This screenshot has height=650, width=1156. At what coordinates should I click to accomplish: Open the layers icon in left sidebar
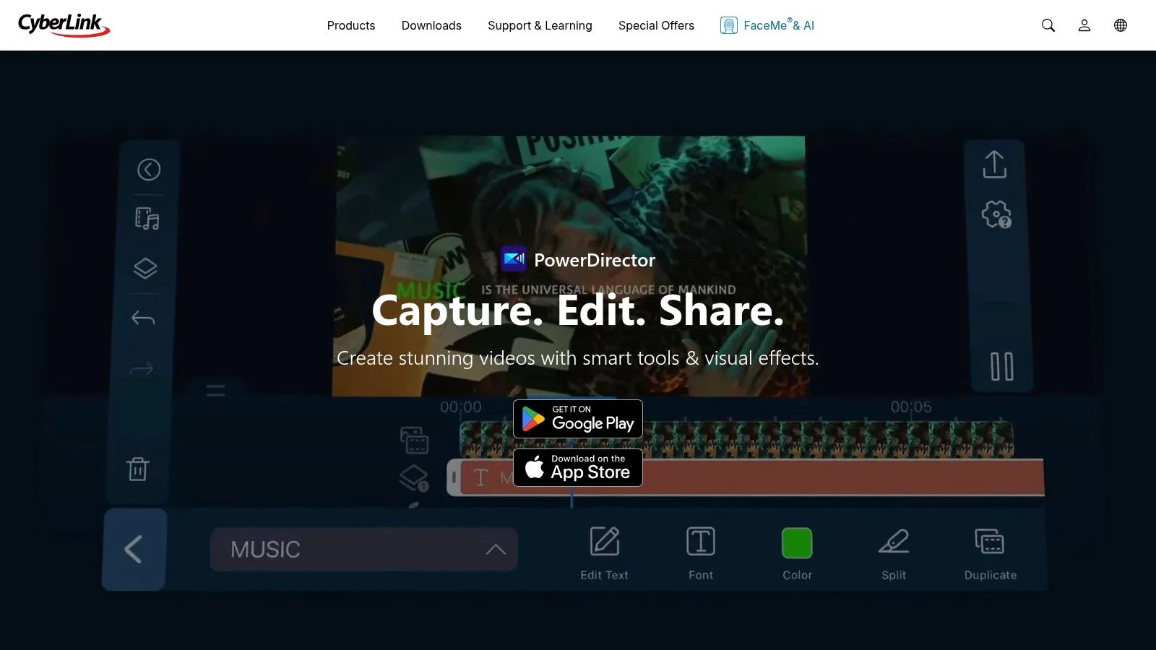(x=145, y=268)
